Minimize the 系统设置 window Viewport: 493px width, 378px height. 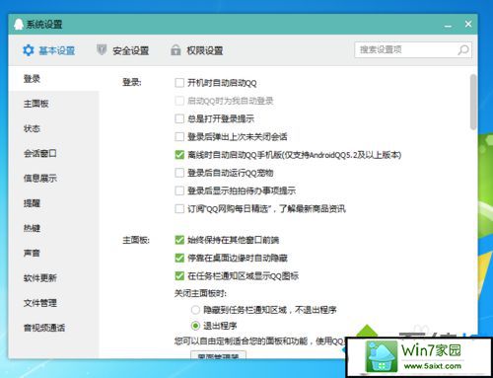click(448, 25)
